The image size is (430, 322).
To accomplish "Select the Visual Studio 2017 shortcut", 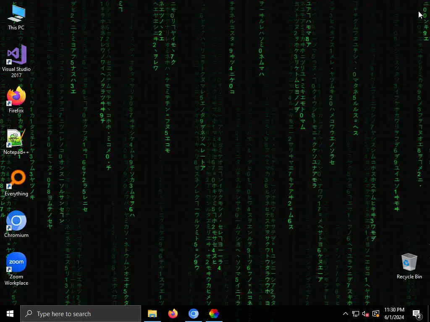I will (16, 62).
